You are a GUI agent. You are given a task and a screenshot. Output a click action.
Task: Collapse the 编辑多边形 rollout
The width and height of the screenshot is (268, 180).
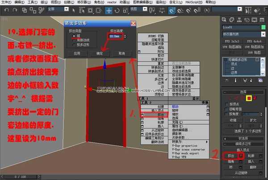pyautogui.click(x=243, y=144)
